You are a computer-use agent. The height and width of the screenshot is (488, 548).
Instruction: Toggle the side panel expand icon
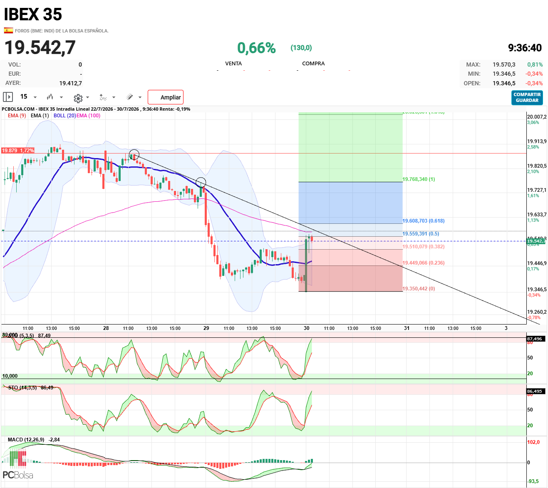(x=8, y=97)
